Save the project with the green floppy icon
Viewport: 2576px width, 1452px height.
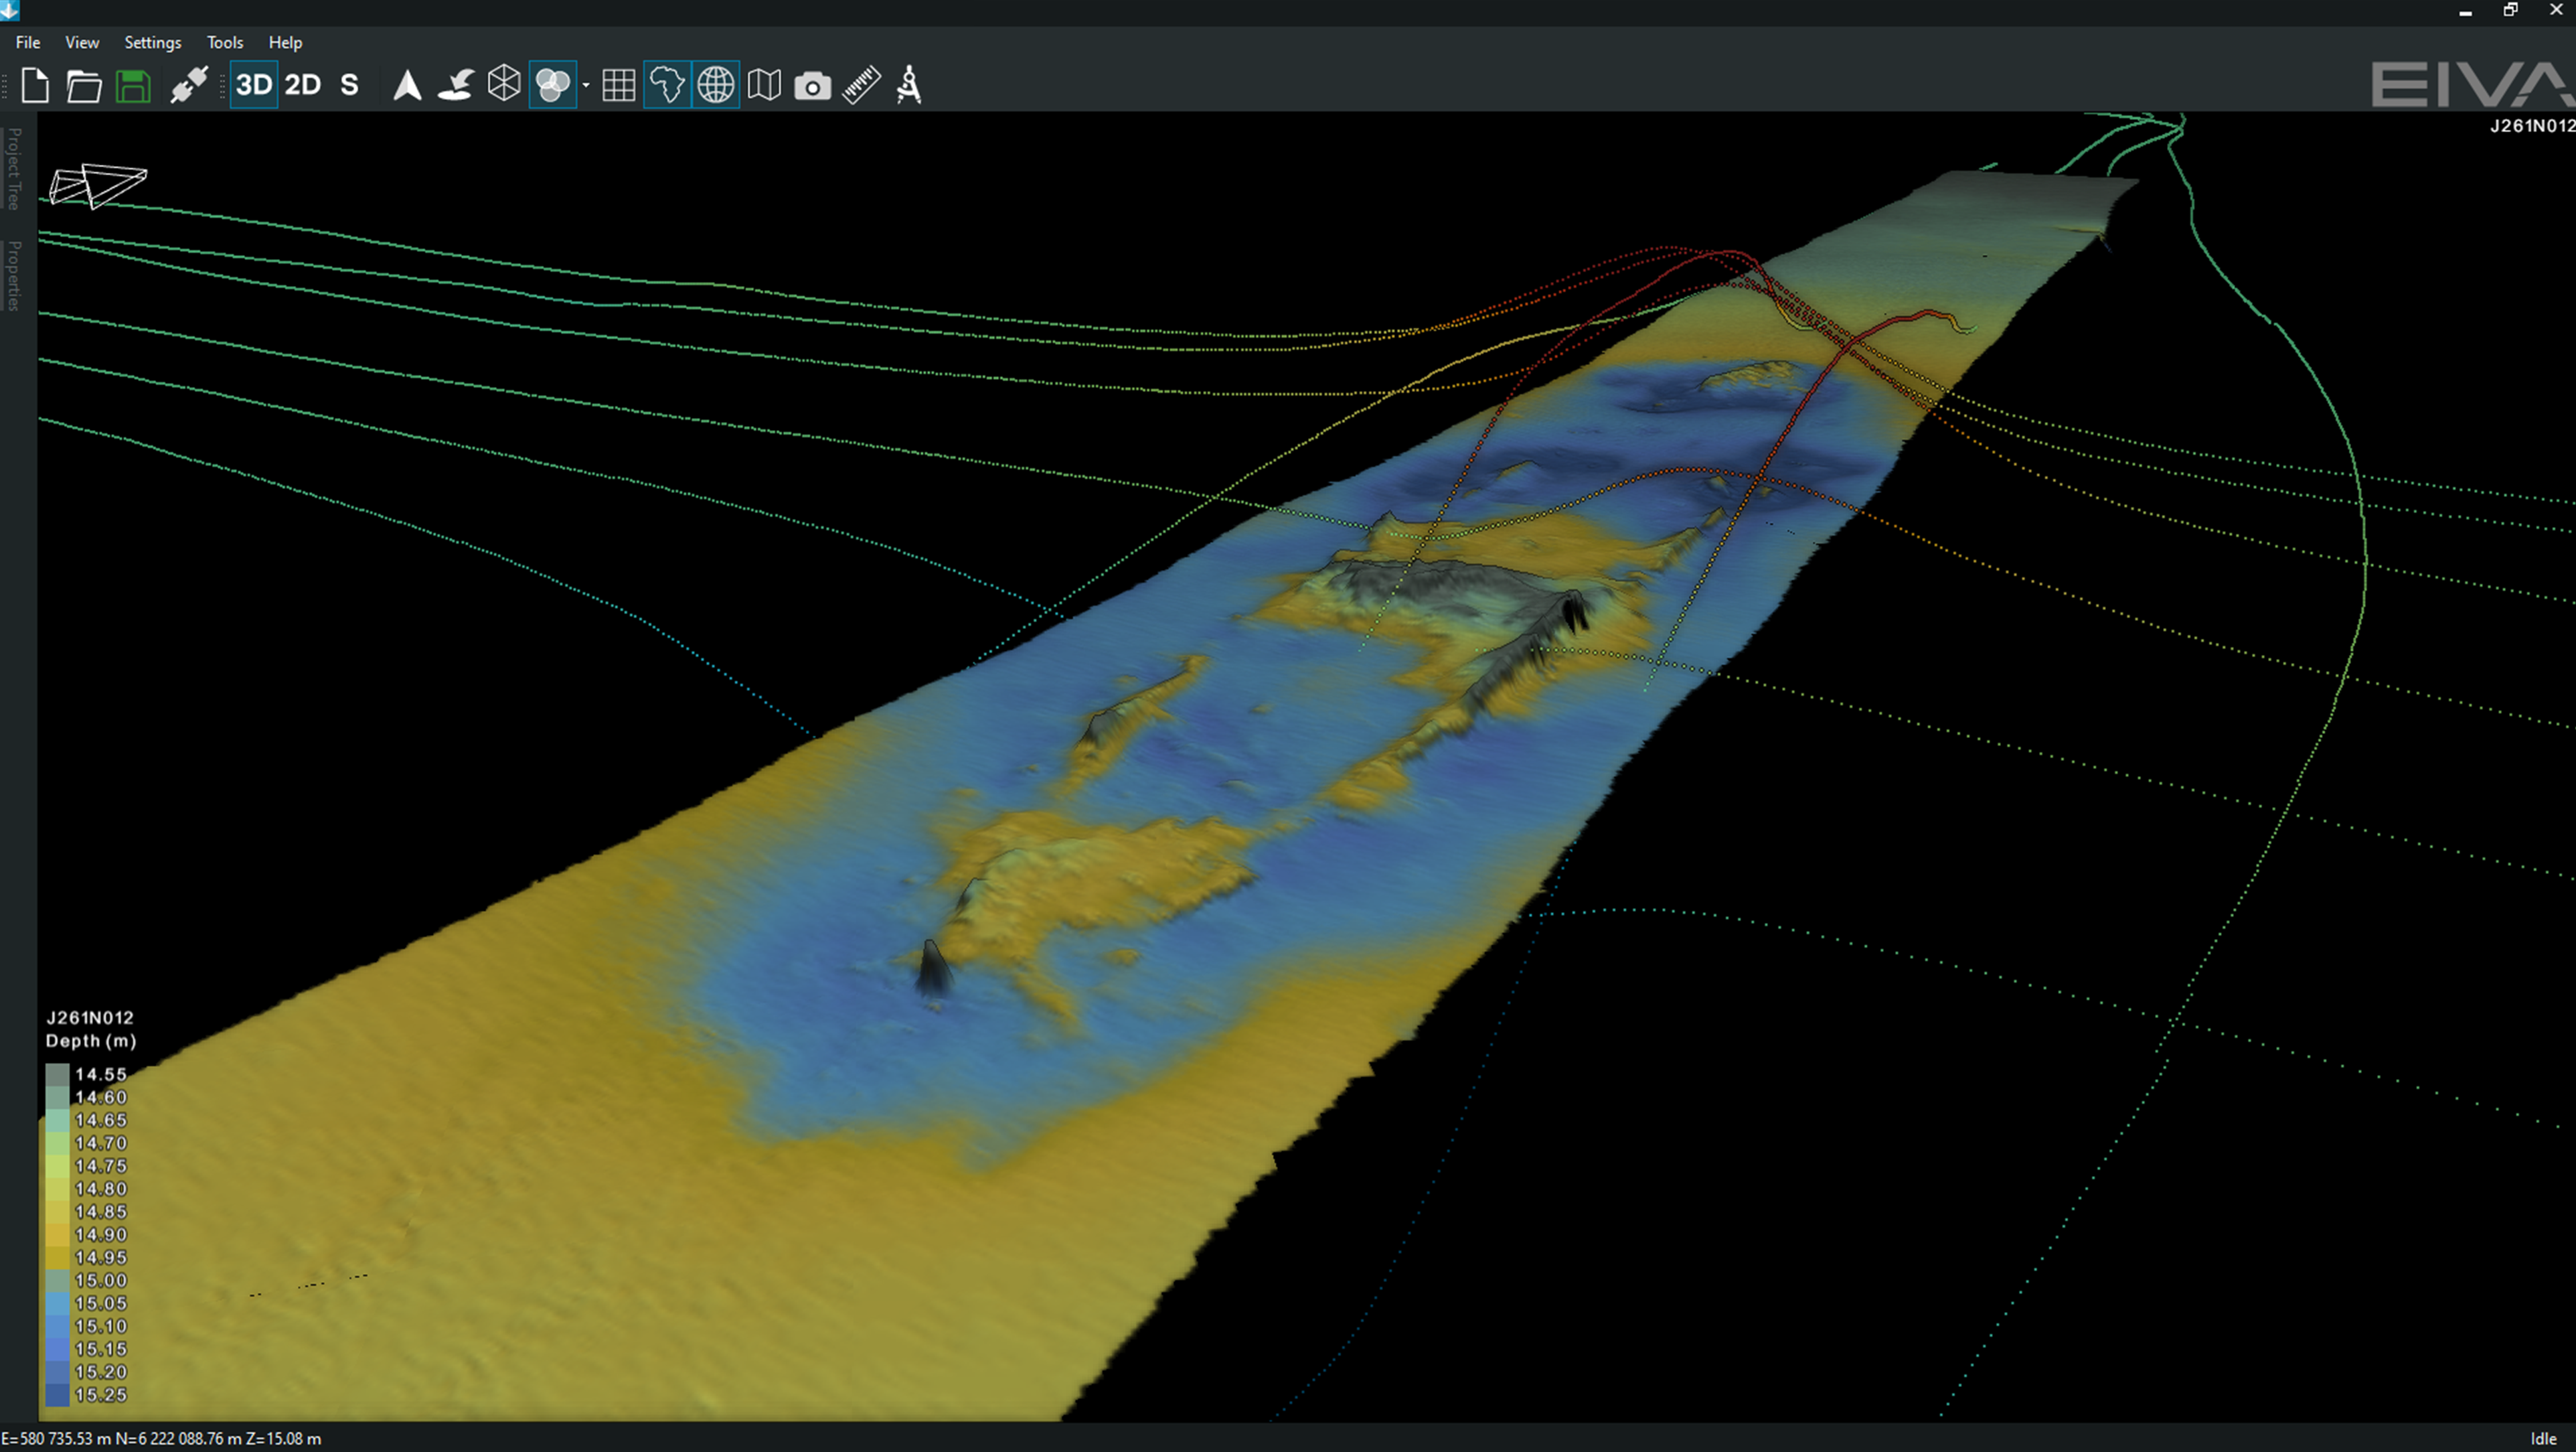pyautogui.click(x=133, y=86)
